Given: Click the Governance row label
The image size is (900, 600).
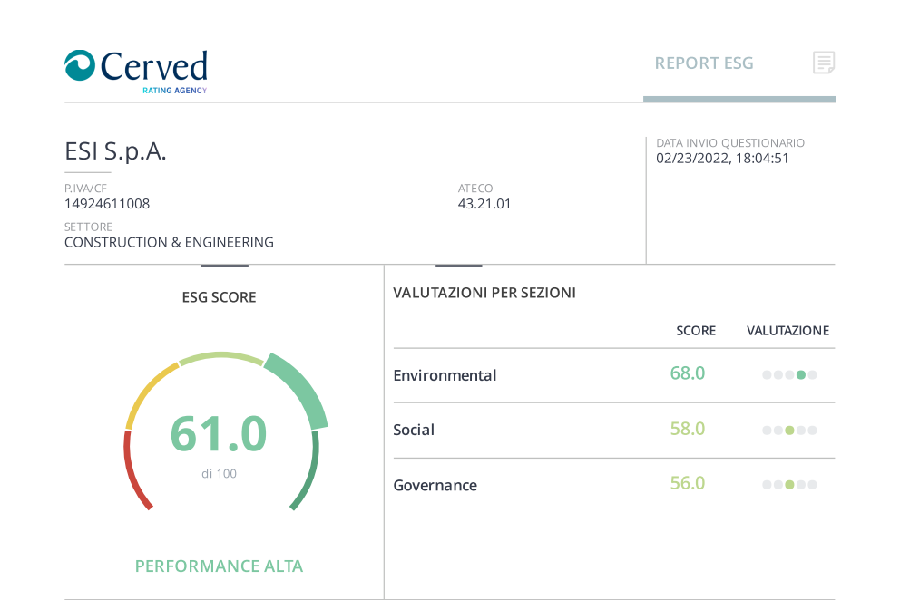Looking at the screenshot, I should point(435,485).
